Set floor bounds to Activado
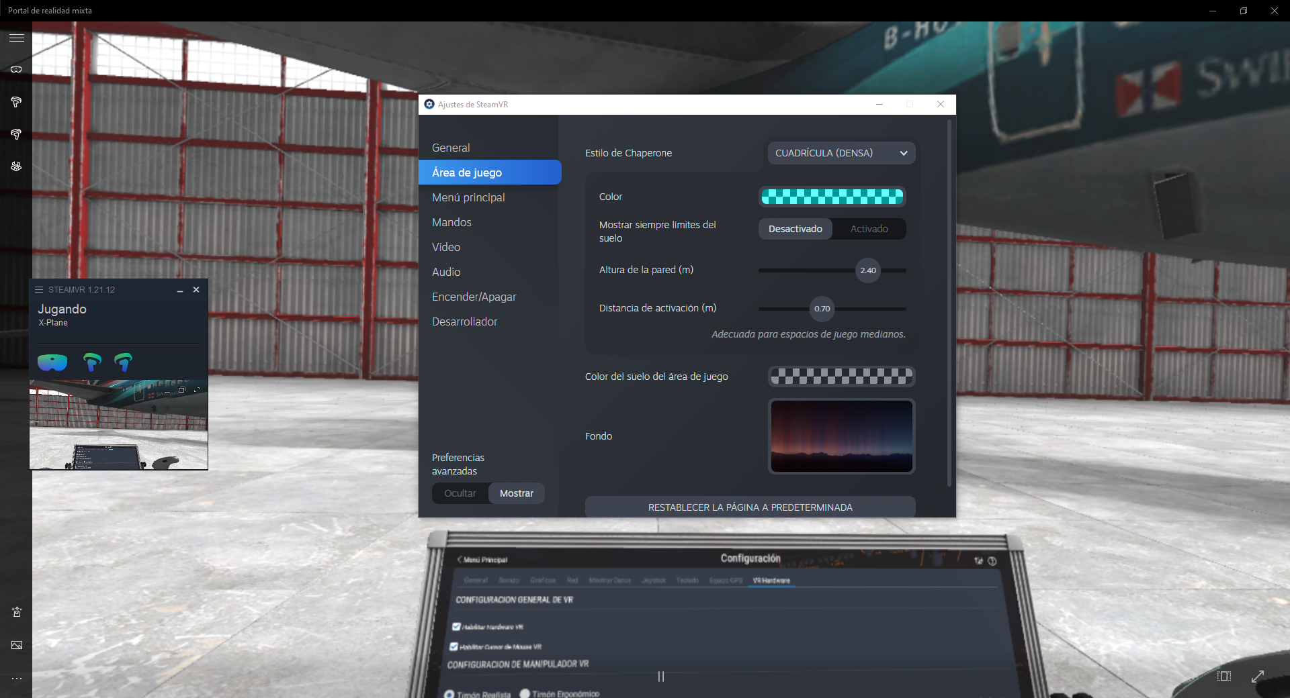This screenshot has width=1290, height=698. click(869, 229)
